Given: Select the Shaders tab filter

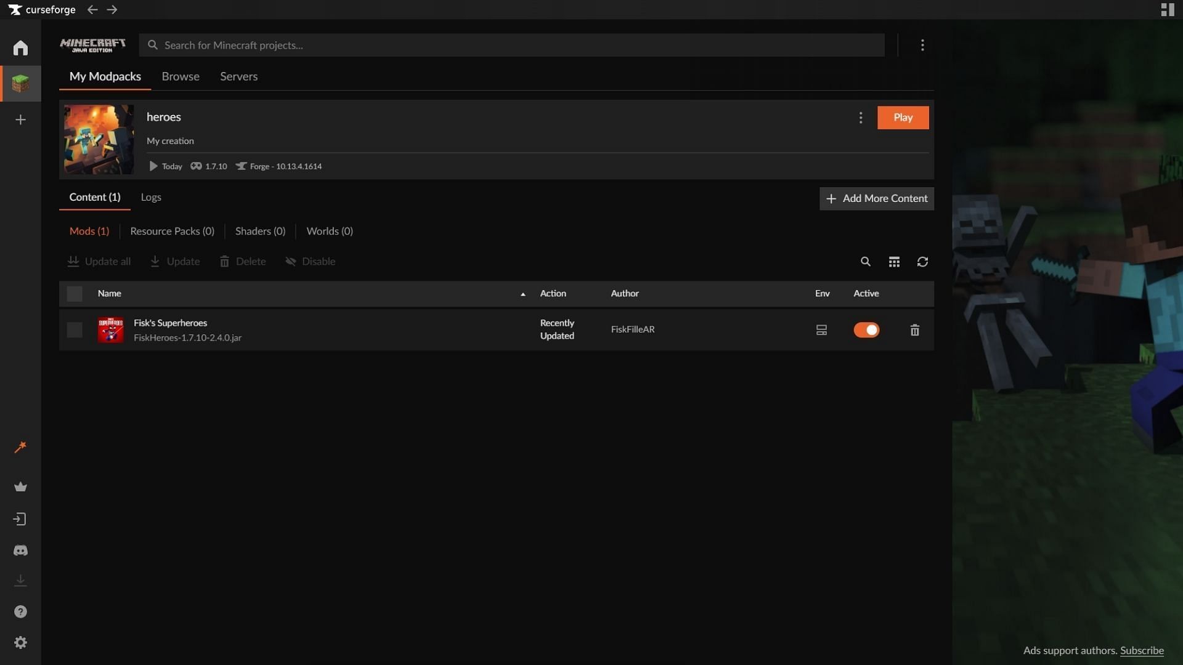Looking at the screenshot, I should (260, 231).
